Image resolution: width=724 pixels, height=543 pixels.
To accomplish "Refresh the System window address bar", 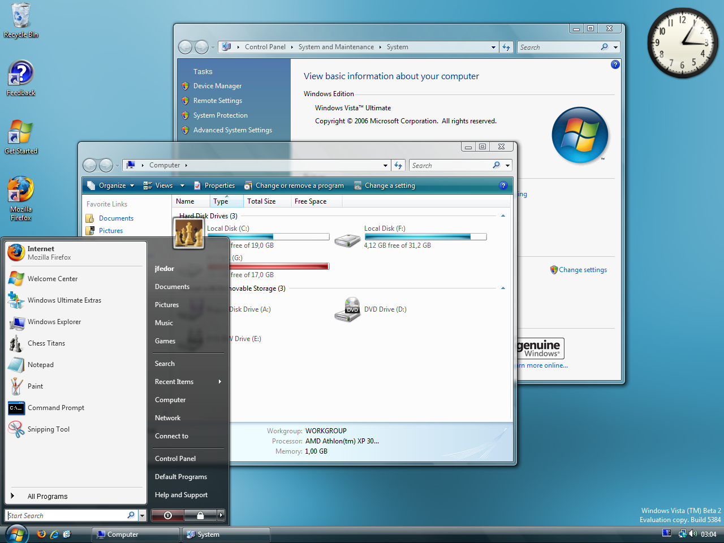I will [506, 47].
